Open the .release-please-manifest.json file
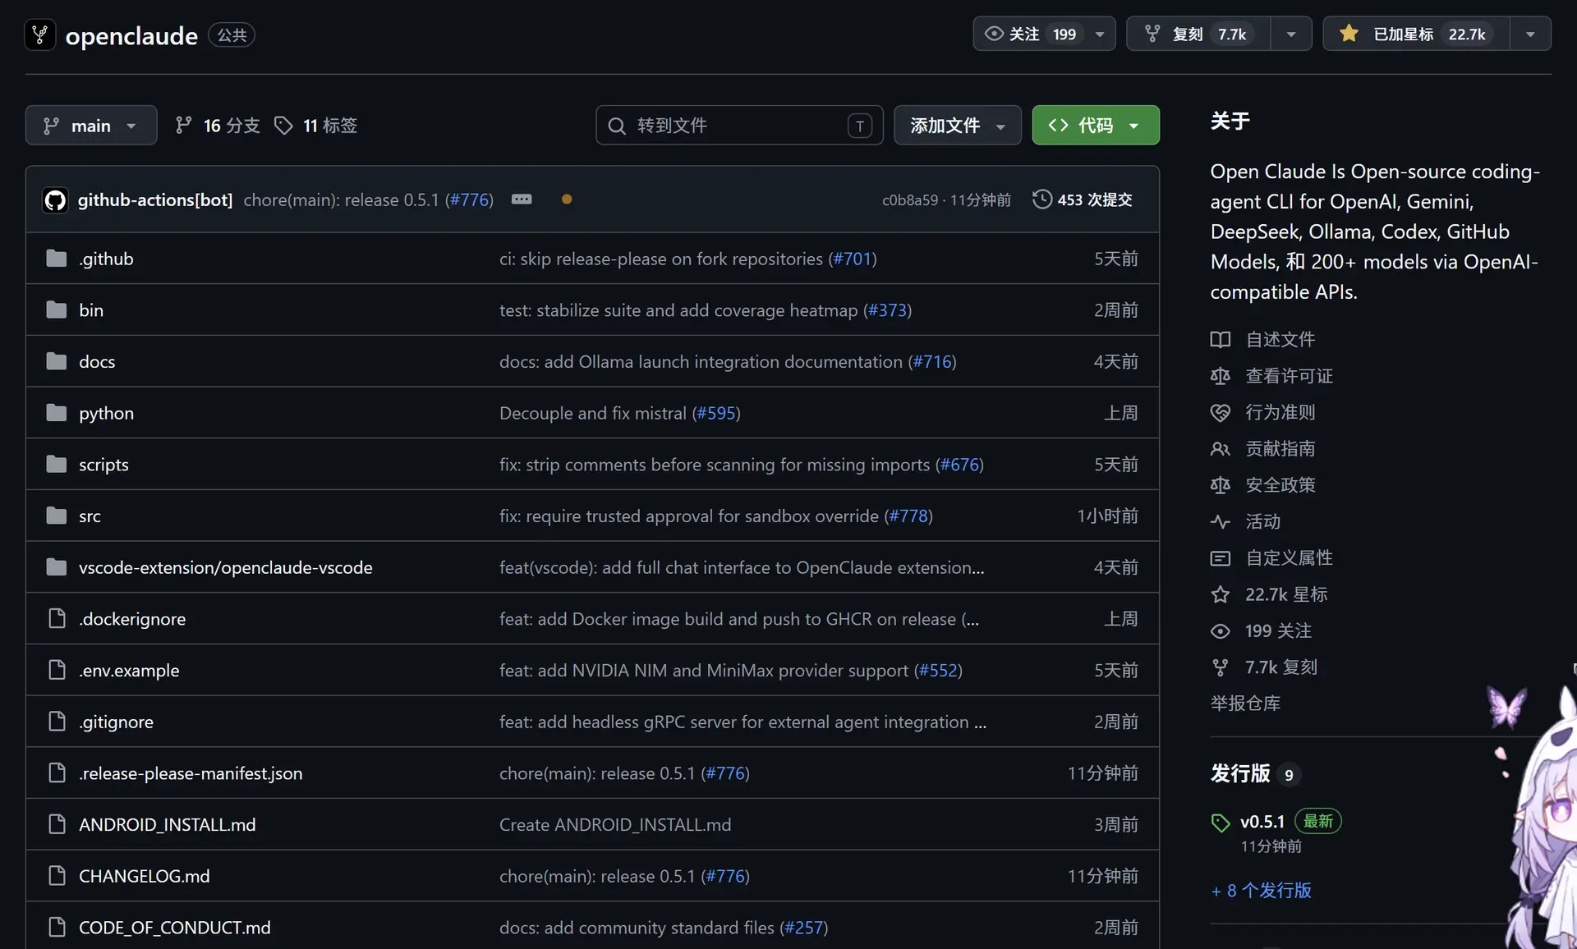Image resolution: width=1577 pixels, height=949 pixels. 191,773
